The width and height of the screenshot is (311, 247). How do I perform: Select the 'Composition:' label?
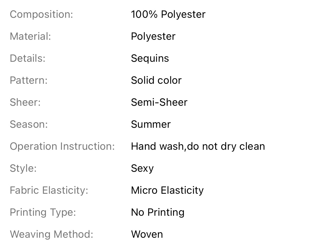click(x=41, y=14)
